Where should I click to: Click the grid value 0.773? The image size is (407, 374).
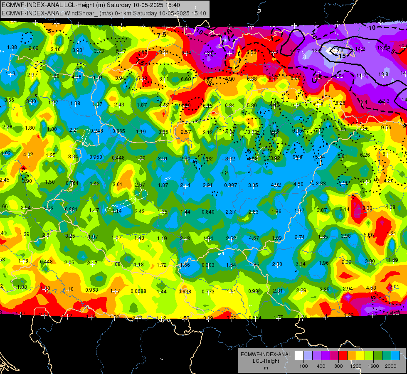pyautogui.click(x=208, y=292)
